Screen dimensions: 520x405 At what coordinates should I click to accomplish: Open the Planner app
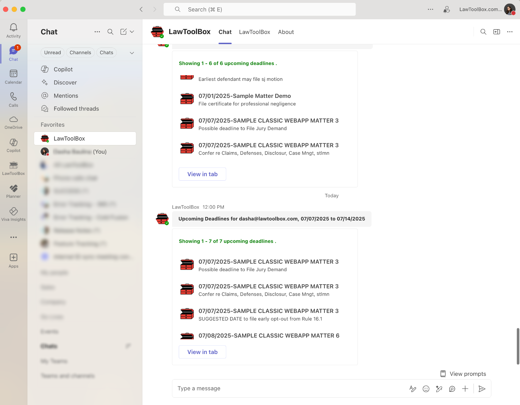point(13,192)
